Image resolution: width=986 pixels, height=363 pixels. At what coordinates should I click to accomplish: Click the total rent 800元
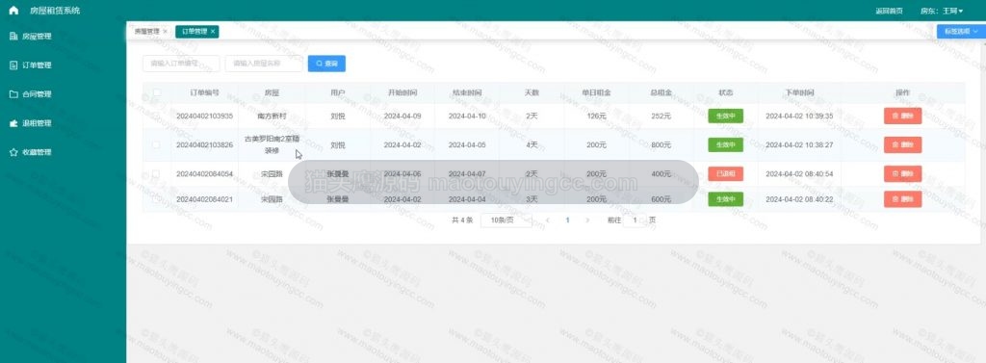coord(661,144)
